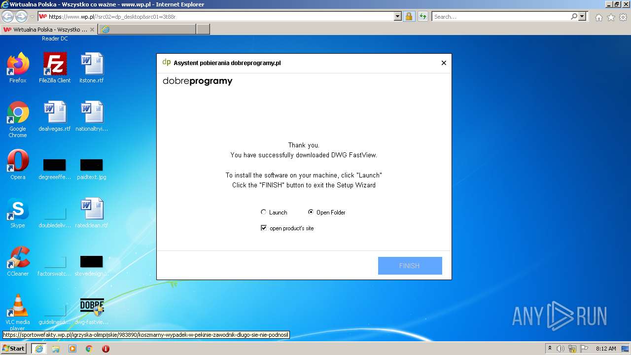Image resolution: width=631 pixels, height=355 pixels.
Task: Open the Favorites star icon
Action: [611, 17]
